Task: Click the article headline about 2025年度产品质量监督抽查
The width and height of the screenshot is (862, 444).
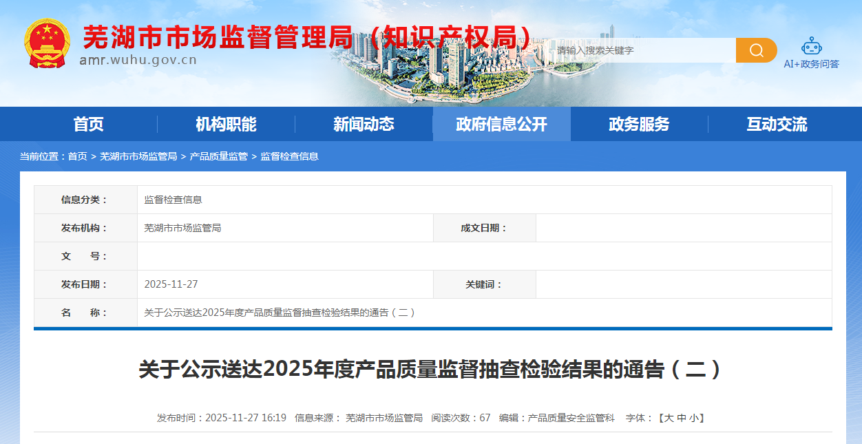Action: [431, 370]
